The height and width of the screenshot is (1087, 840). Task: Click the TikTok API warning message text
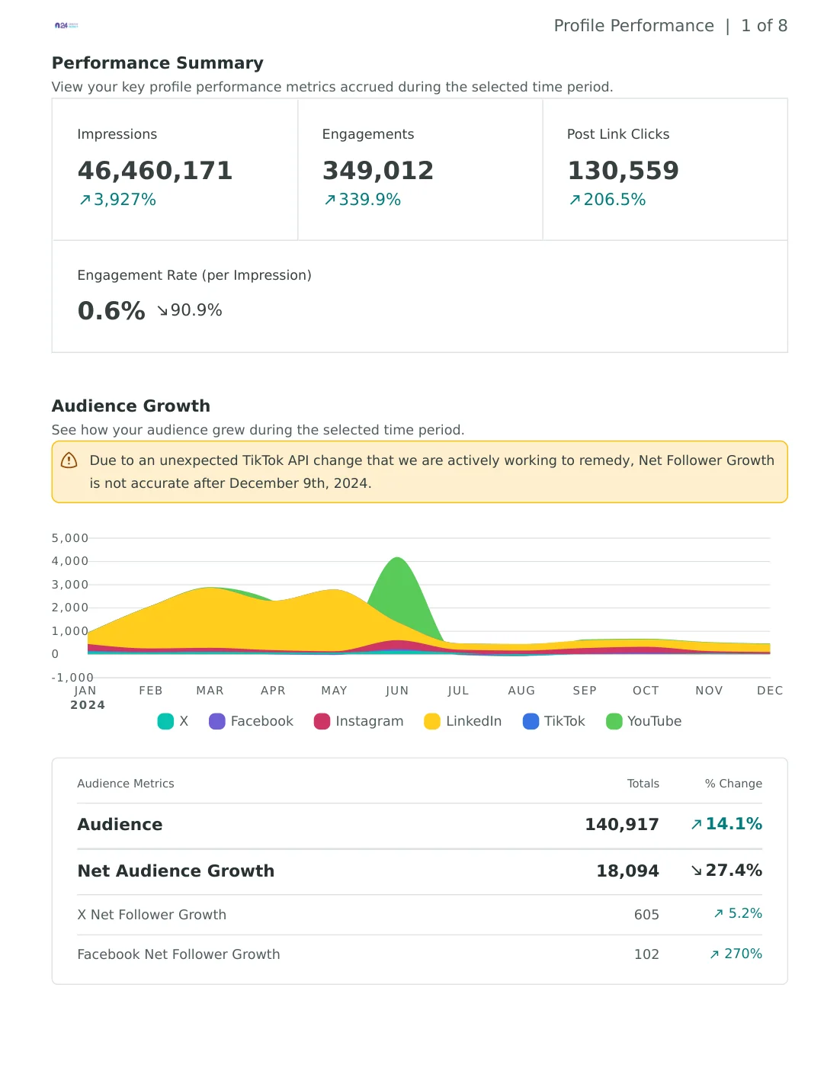(x=431, y=472)
